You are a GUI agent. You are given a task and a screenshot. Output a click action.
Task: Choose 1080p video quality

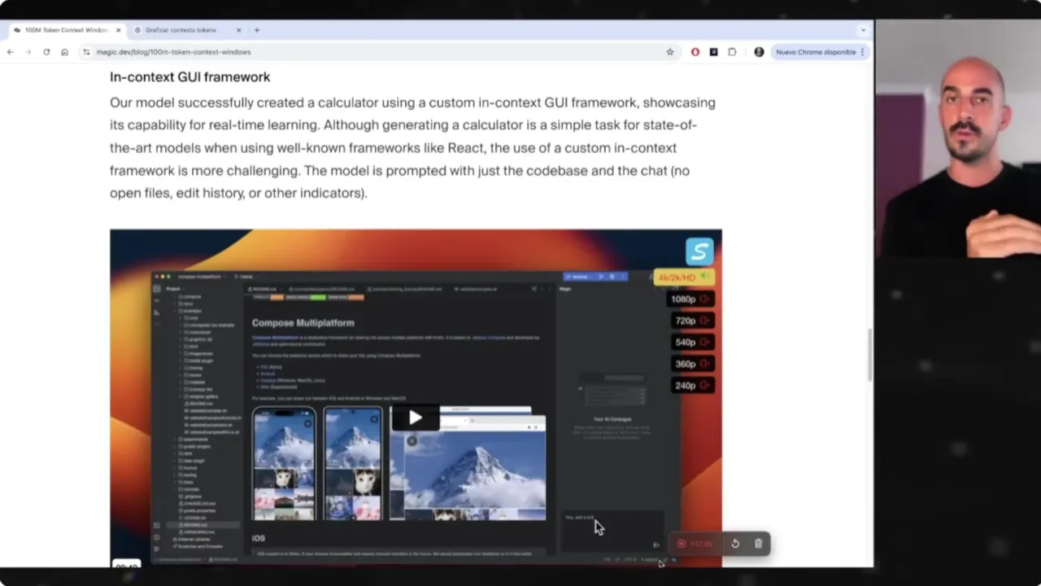pos(690,299)
